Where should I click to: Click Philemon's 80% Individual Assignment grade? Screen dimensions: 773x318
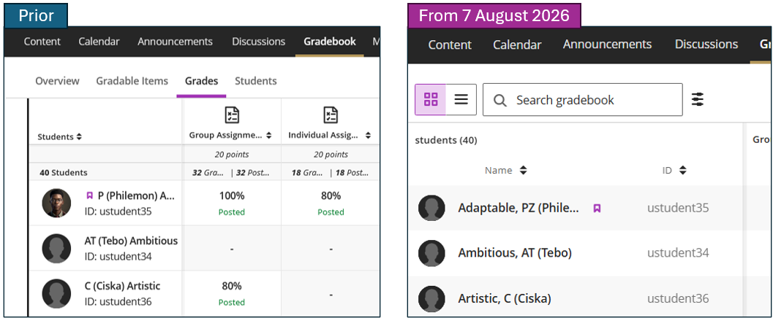[331, 195]
